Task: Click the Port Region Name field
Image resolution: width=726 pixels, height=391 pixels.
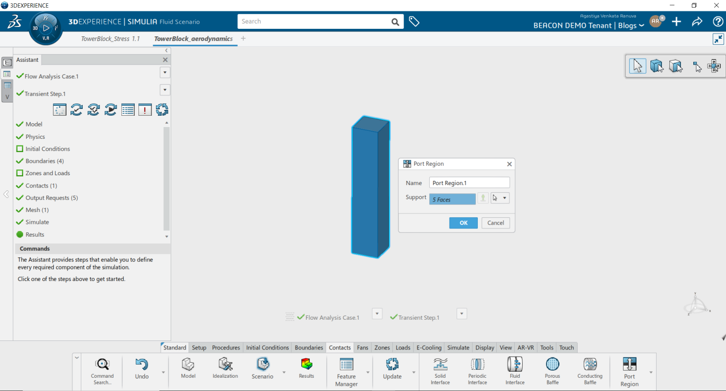Action: [x=469, y=183]
